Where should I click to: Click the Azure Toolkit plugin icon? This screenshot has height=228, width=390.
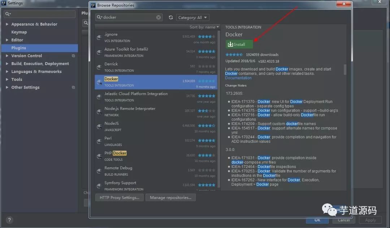tap(99, 52)
